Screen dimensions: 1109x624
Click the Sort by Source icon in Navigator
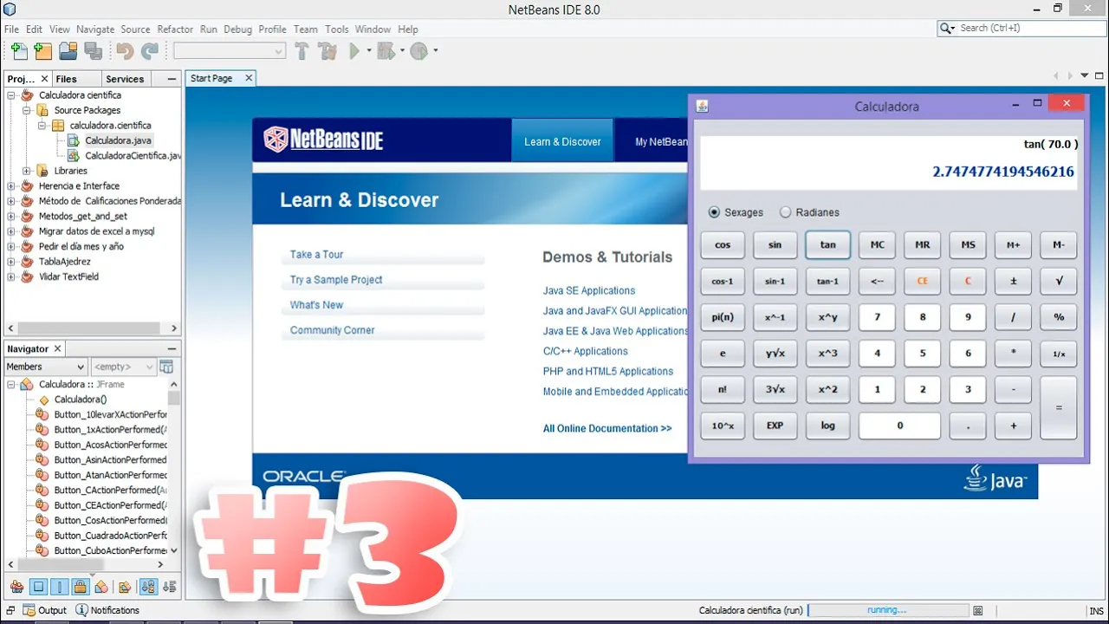click(169, 587)
